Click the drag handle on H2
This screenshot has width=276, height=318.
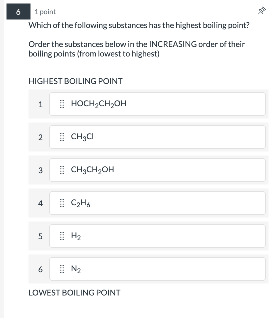62,236
